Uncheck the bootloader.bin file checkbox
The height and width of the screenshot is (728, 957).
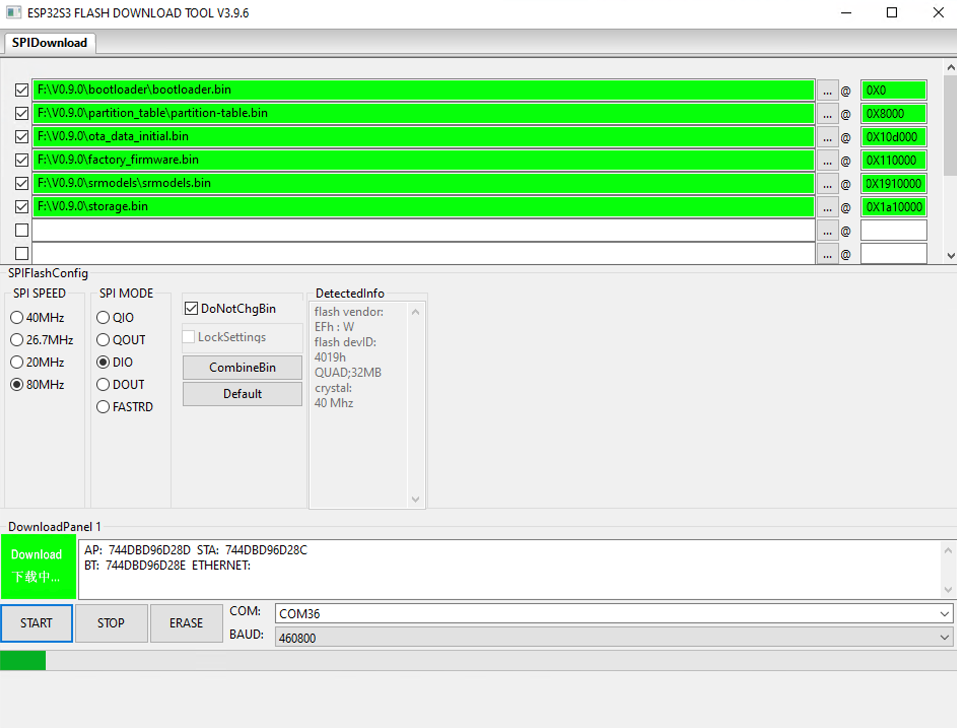(x=22, y=90)
